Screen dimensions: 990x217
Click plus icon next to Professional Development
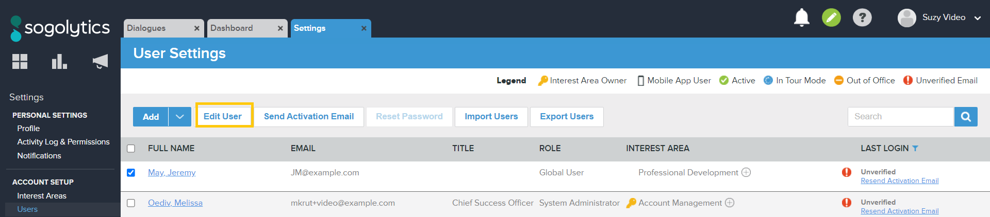click(x=746, y=173)
